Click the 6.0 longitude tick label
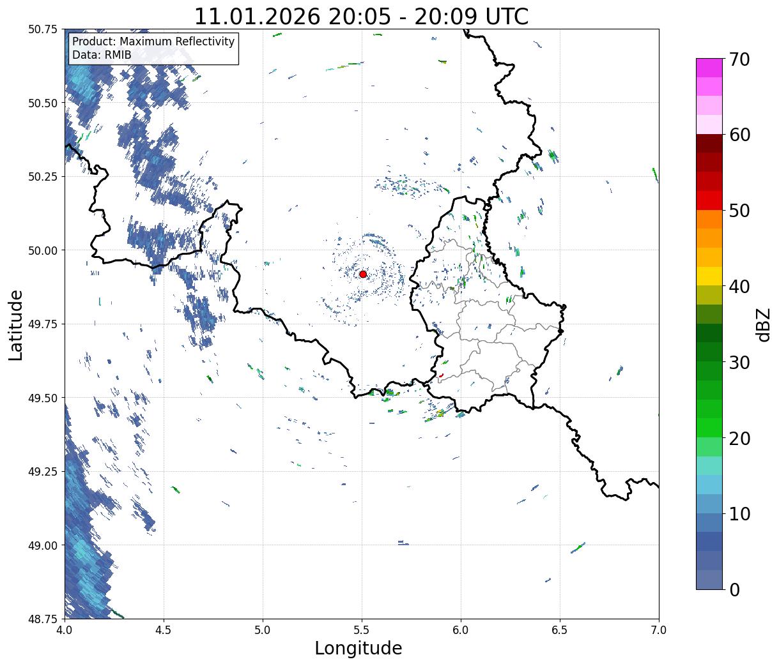 [461, 630]
